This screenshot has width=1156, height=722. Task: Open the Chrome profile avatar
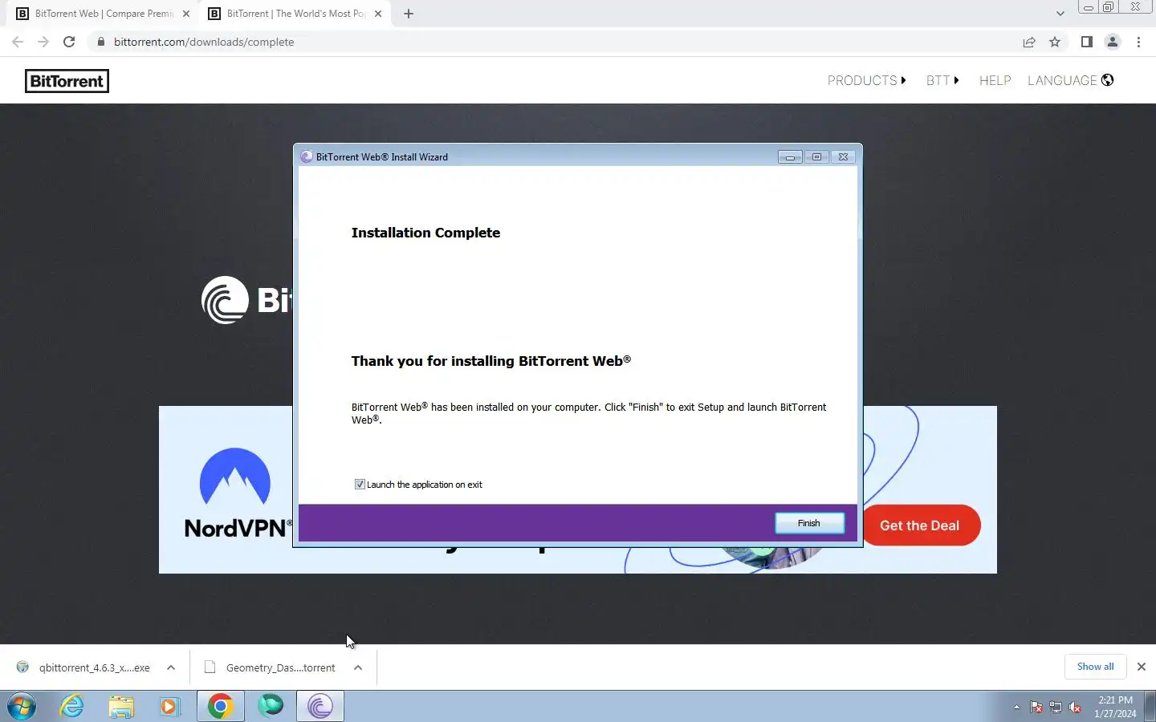(x=1113, y=42)
